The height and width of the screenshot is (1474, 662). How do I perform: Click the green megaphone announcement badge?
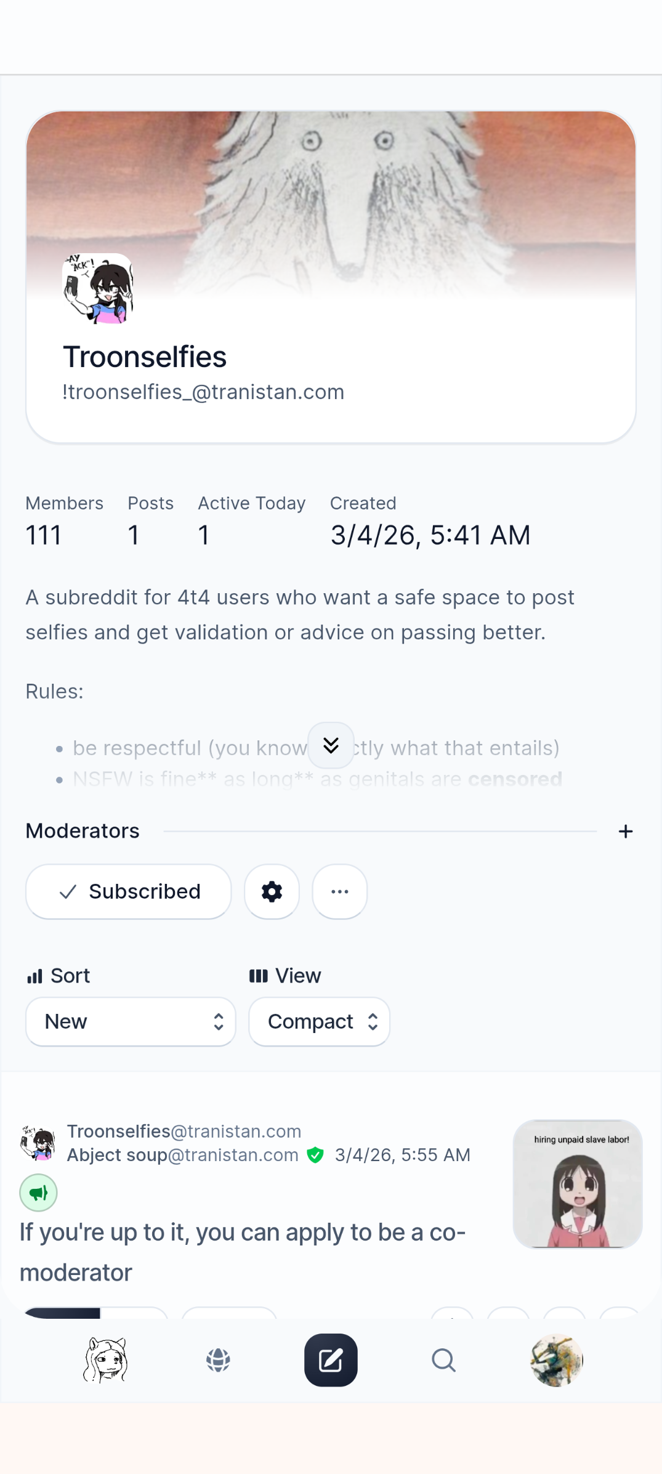(x=38, y=1193)
